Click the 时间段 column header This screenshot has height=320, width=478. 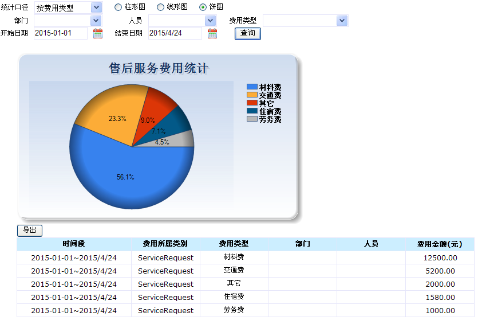click(74, 244)
